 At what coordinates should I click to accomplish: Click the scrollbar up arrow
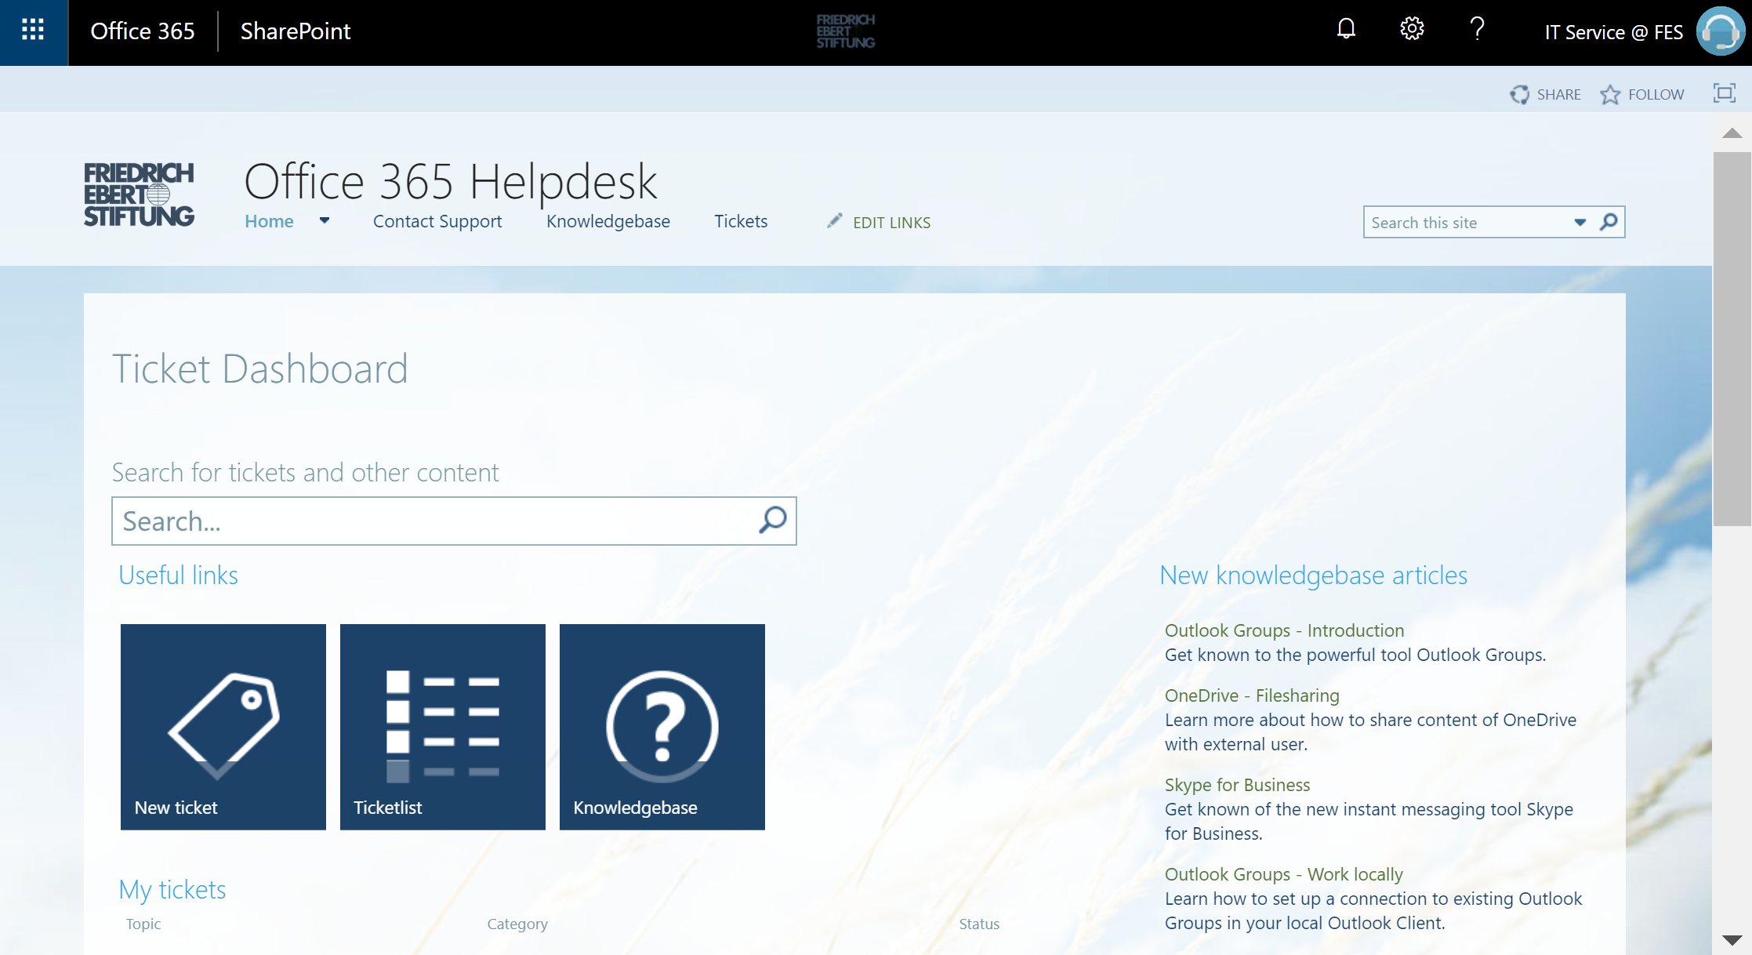pos(1732,133)
